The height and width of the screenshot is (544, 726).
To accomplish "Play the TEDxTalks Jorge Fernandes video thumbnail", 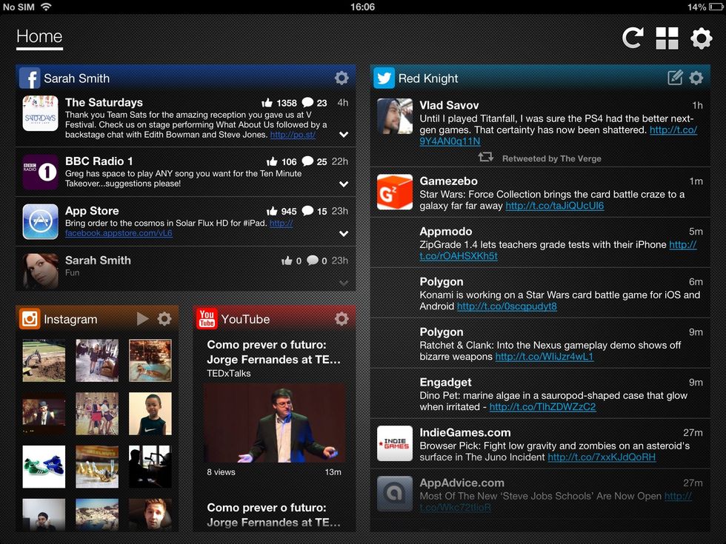I will 275,423.
